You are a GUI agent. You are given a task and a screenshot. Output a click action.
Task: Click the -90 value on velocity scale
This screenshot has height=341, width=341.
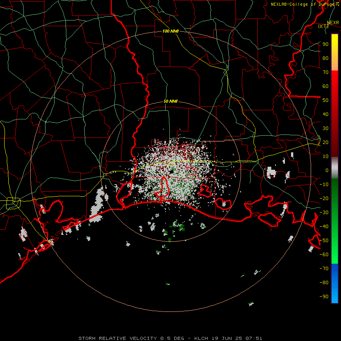coord(324,297)
